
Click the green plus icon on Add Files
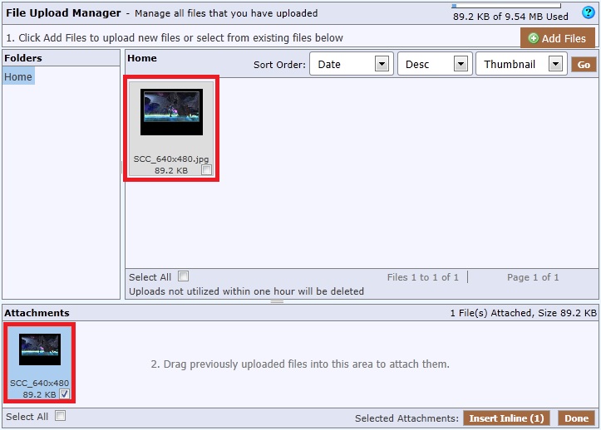coord(533,38)
